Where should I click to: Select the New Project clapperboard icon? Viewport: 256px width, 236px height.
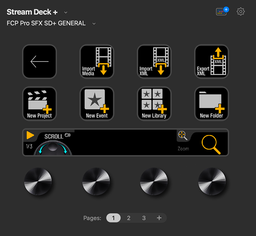39,103
